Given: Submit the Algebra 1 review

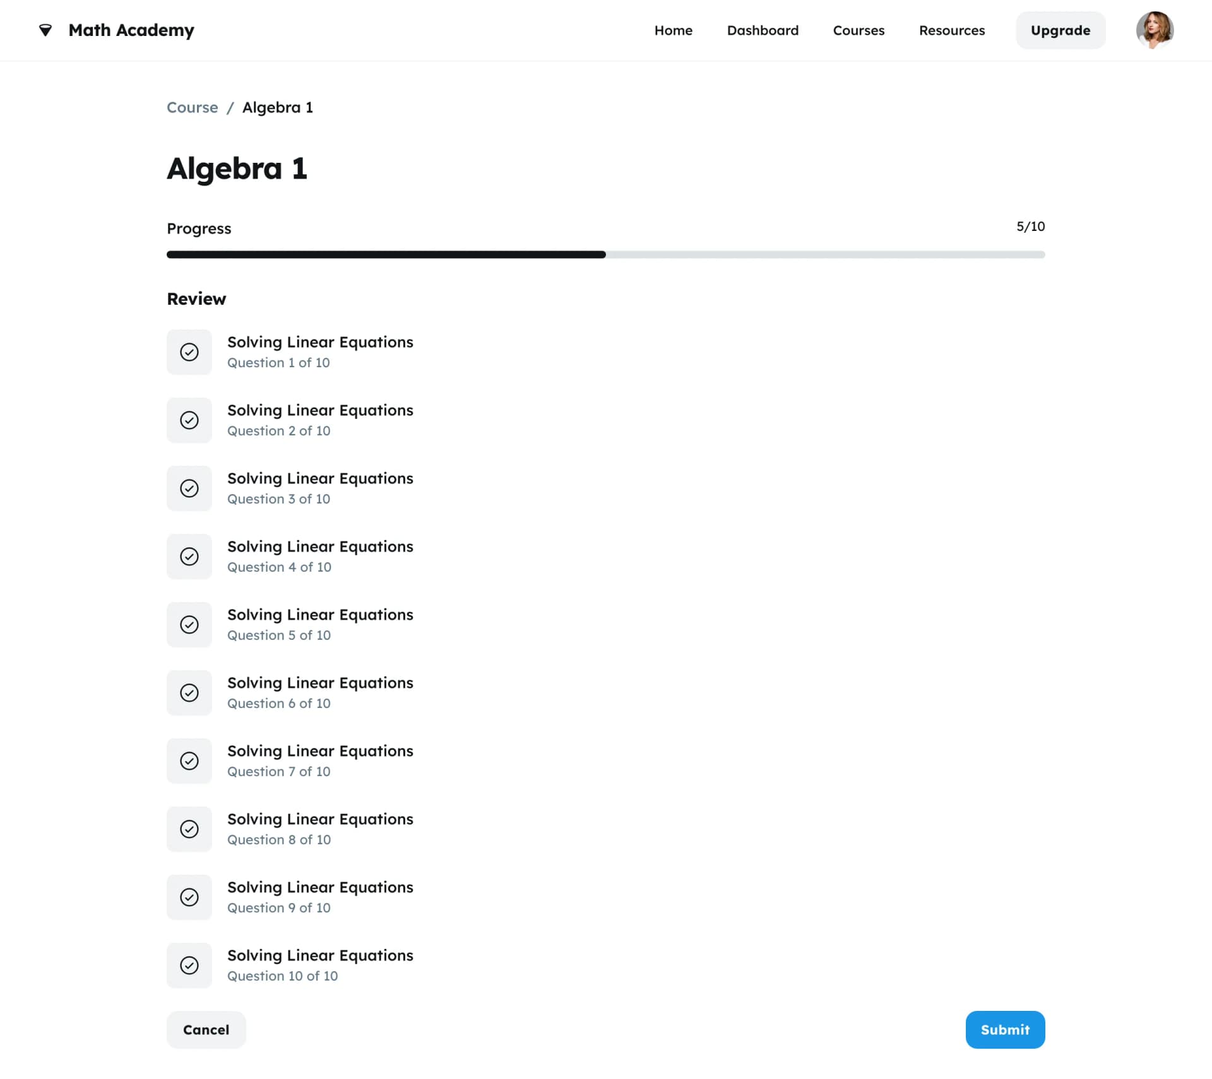Looking at the screenshot, I should click(x=1005, y=1030).
